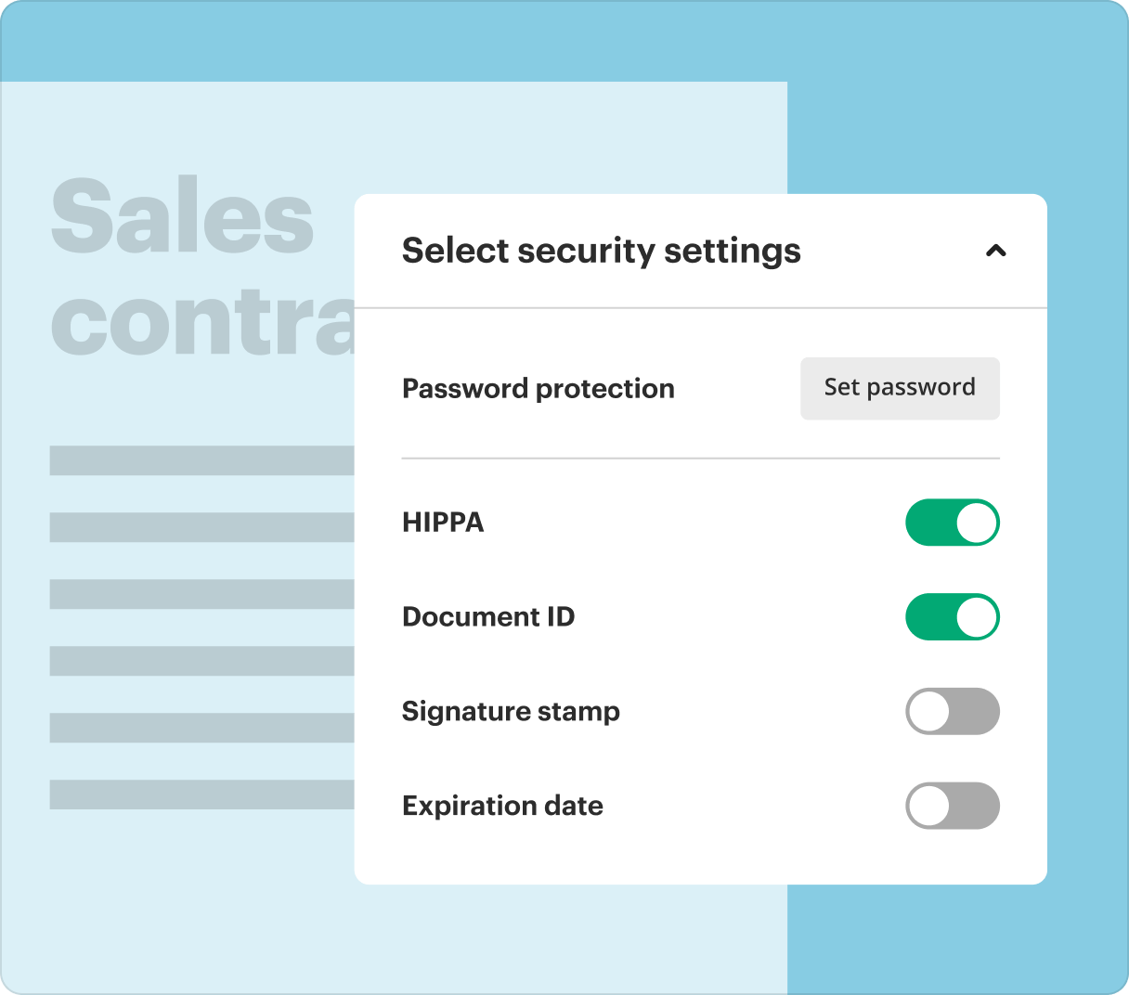This screenshot has height=995, width=1129.
Task: Turn off the Document ID switch
Action: click(953, 616)
